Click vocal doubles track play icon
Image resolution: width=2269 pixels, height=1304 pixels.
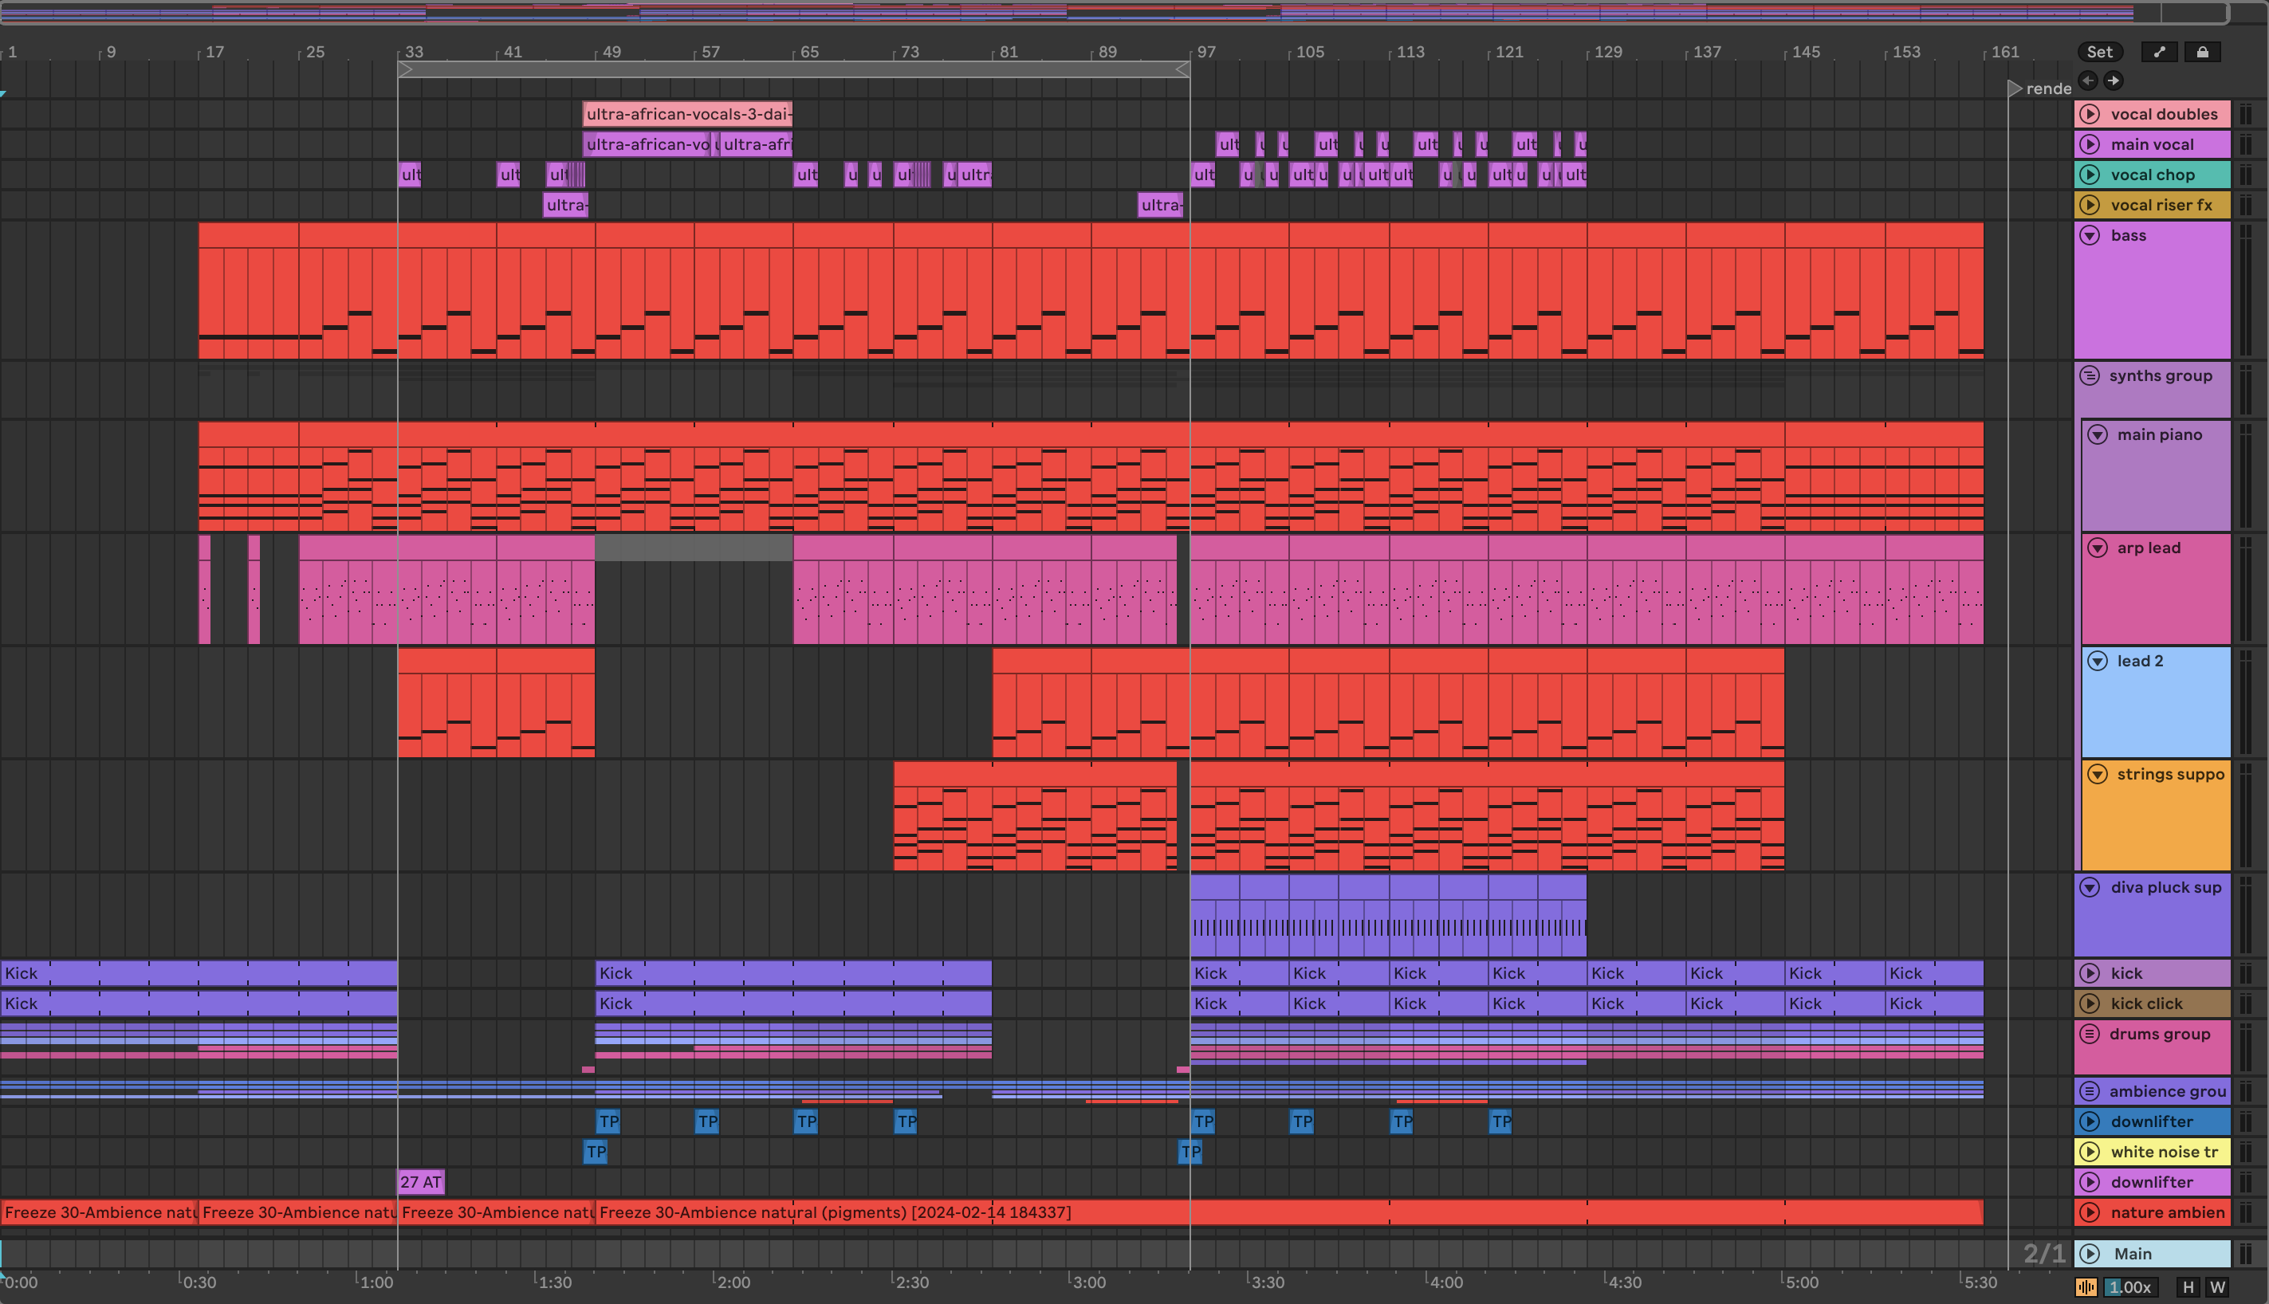pos(2090,114)
